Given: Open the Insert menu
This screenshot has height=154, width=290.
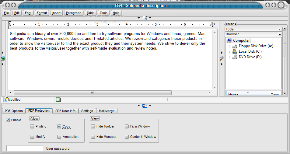Looking at the screenshot, I should [56, 13].
